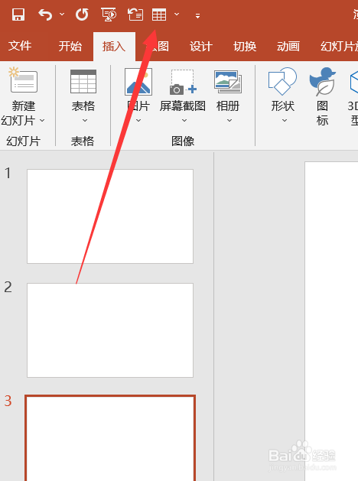The height and width of the screenshot is (481, 358).
Task: Switch to the 设计 tab
Action: click(x=201, y=47)
